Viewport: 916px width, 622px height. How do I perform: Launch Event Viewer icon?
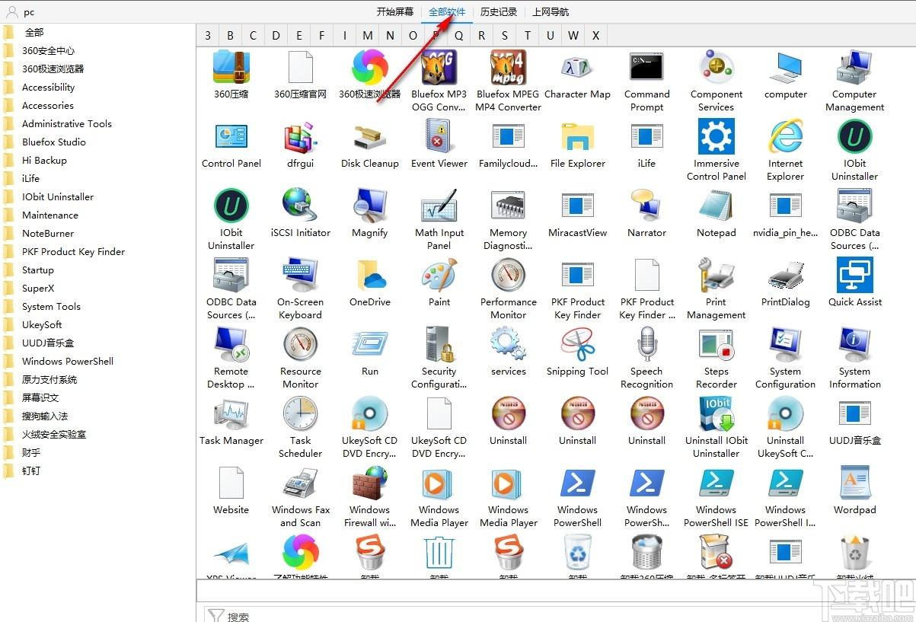coord(439,137)
